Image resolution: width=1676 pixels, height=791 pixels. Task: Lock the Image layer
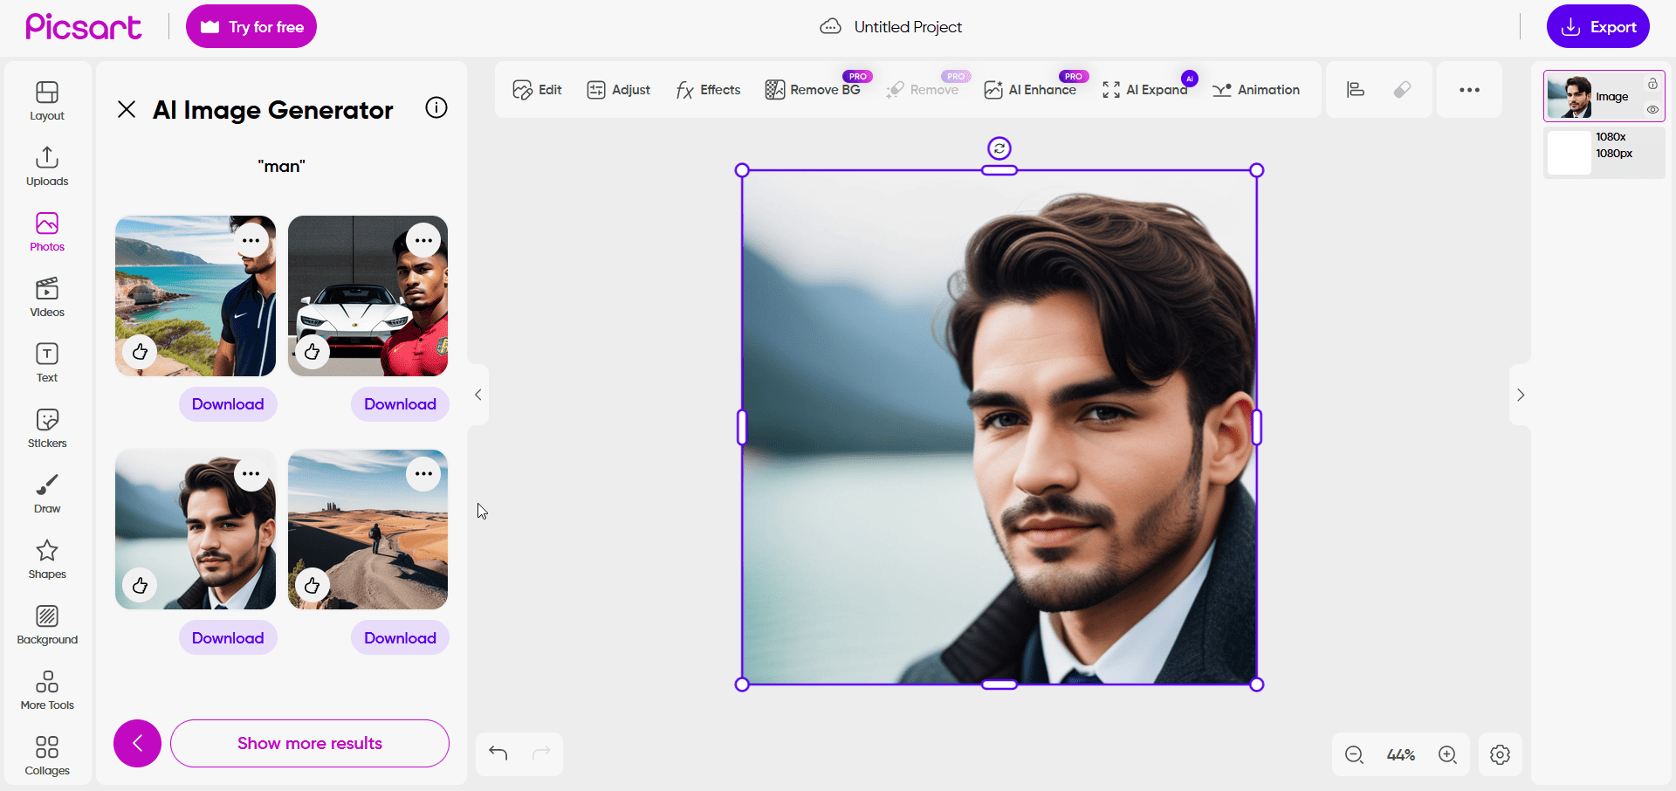click(x=1653, y=83)
